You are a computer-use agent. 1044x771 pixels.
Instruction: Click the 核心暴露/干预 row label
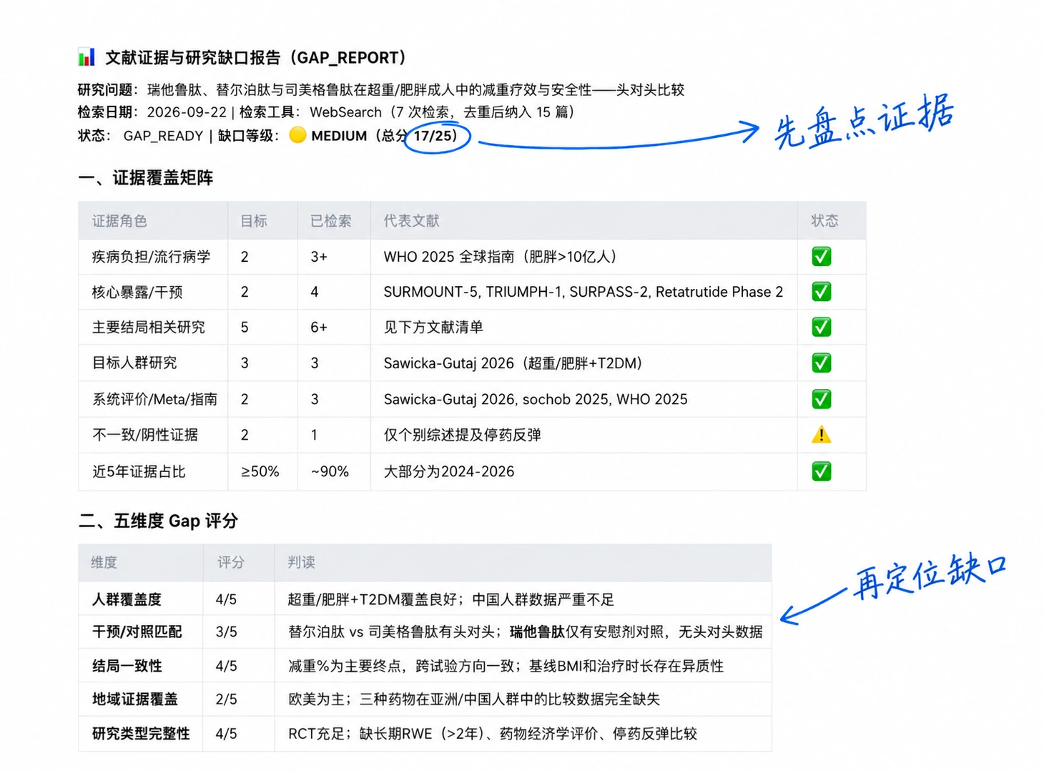(137, 292)
